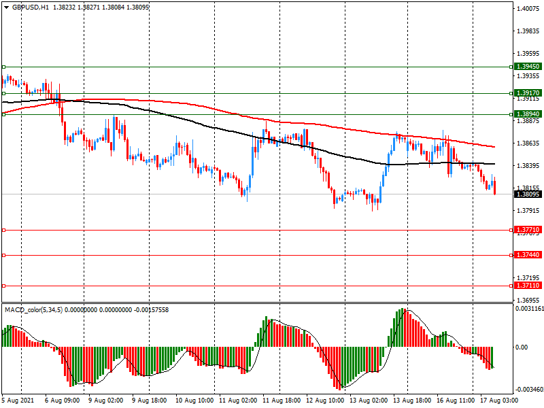Click the 1.36955 price scale label
Image resolution: width=544 pixels, height=408 pixels.
pyautogui.click(x=528, y=300)
